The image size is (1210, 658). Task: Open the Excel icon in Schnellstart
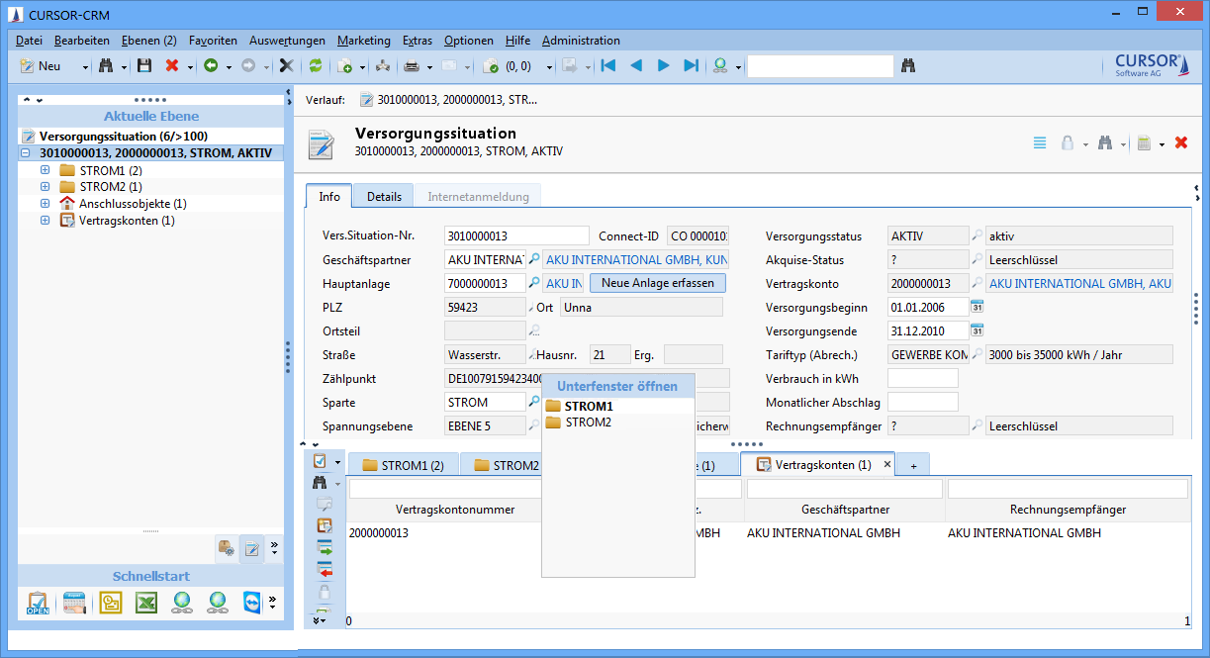coord(146,603)
